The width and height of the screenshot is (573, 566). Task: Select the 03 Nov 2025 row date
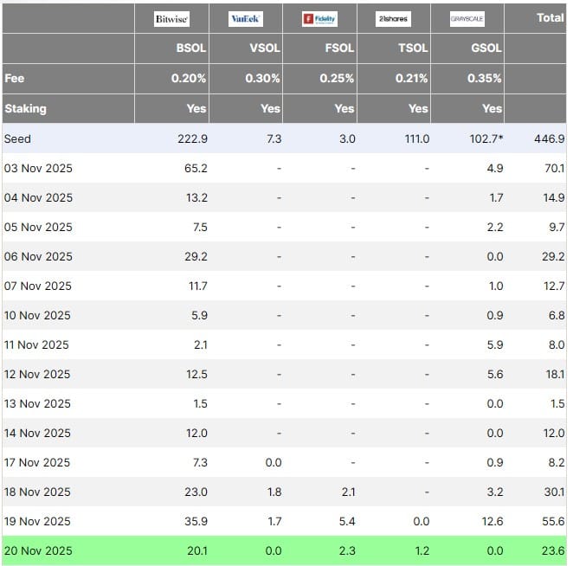pyautogui.click(x=38, y=169)
